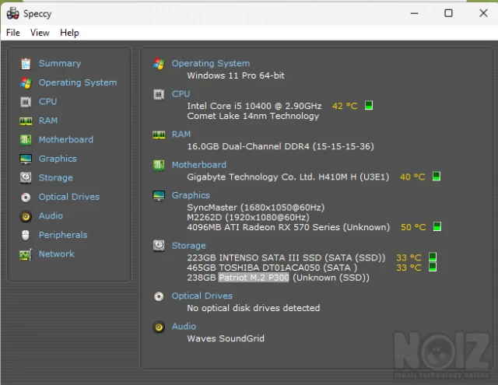Image resolution: width=498 pixels, height=385 pixels.
Task: Open the Help menu
Action: pyautogui.click(x=69, y=33)
